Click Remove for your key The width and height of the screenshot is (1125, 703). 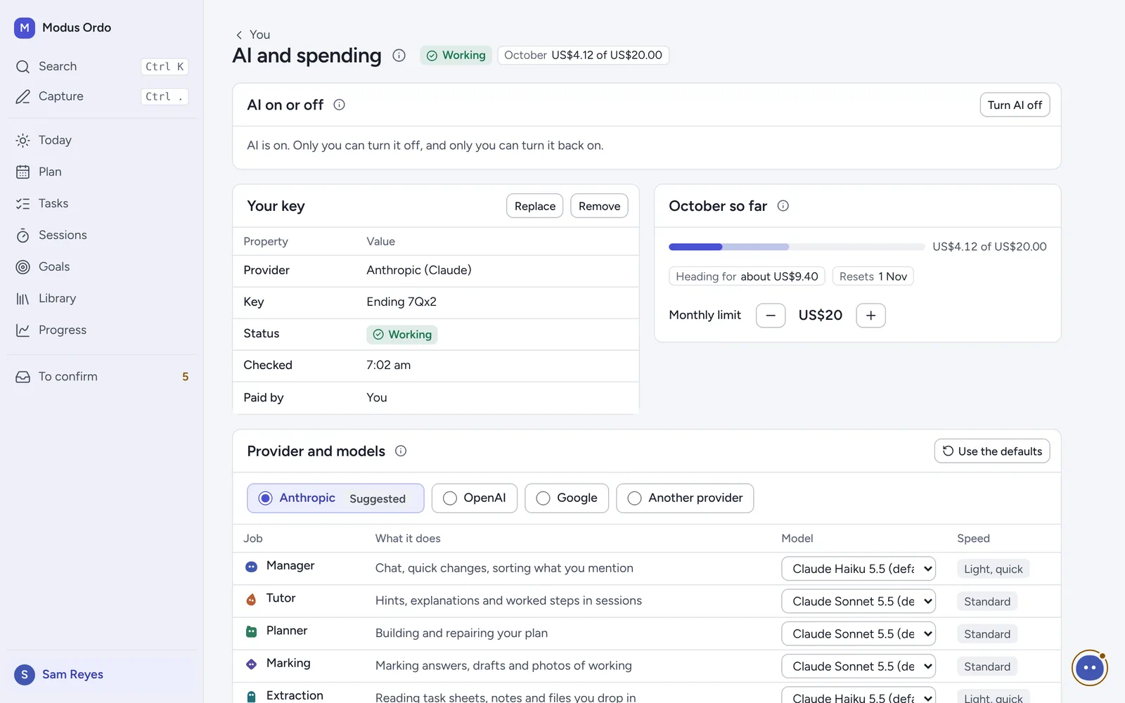click(599, 206)
